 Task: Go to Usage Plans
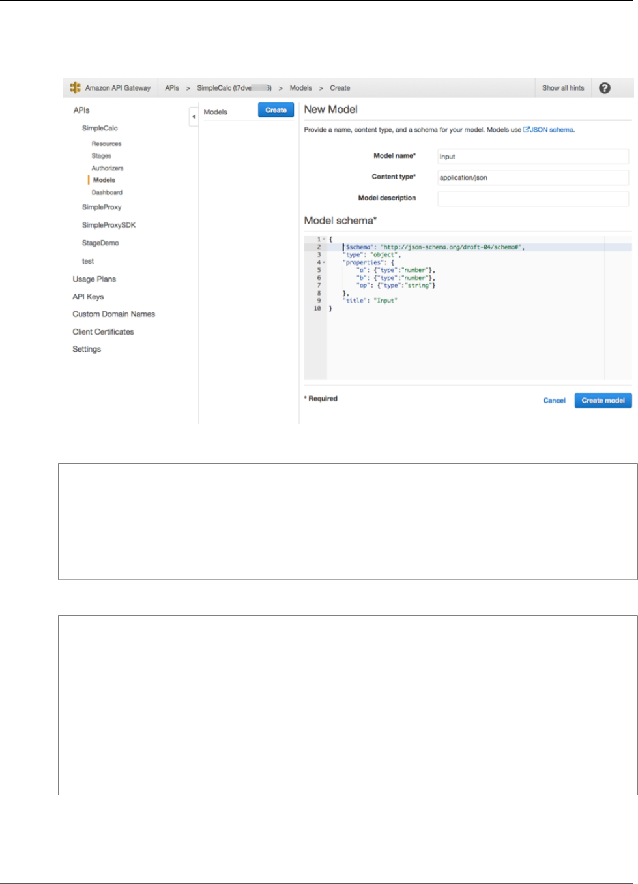coord(94,279)
